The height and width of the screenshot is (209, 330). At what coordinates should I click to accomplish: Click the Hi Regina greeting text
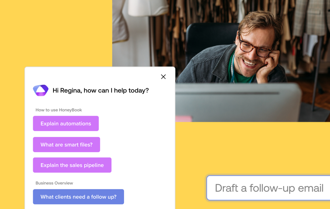(x=101, y=90)
